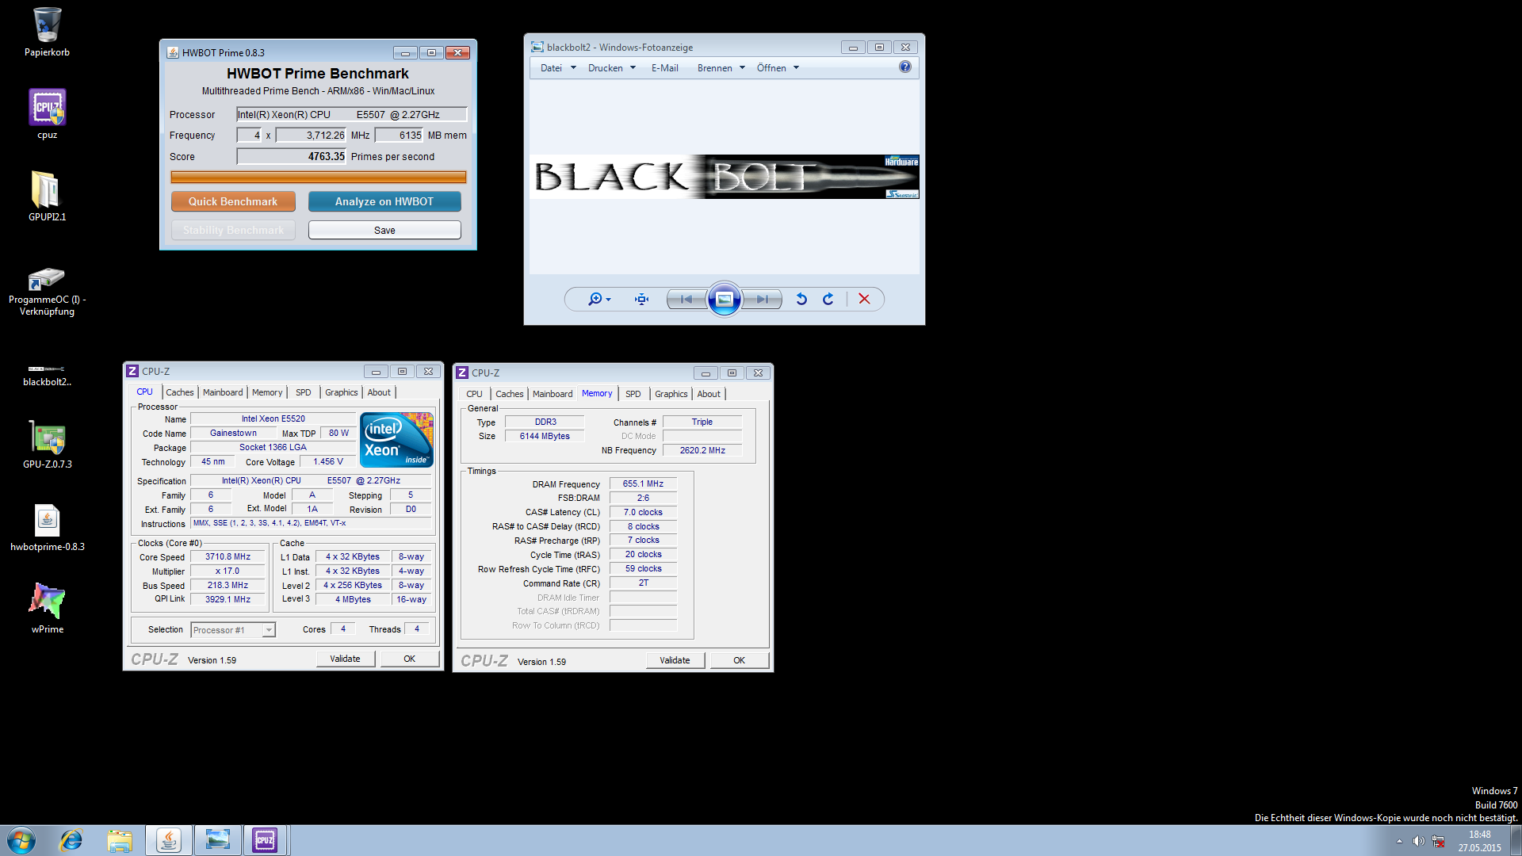Switch to Caches tab in right CPU-Z window
The height and width of the screenshot is (856, 1522).
(x=510, y=394)
